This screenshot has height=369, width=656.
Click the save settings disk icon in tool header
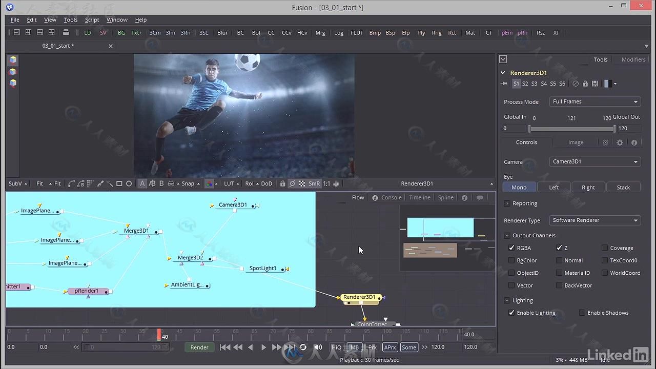coord(594,84)
